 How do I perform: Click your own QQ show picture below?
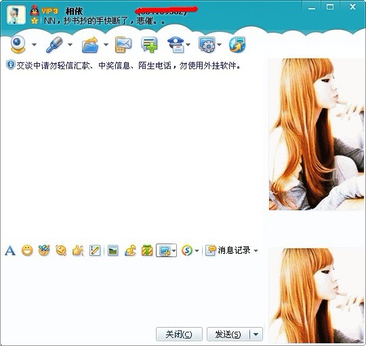(x=317, y=296)
